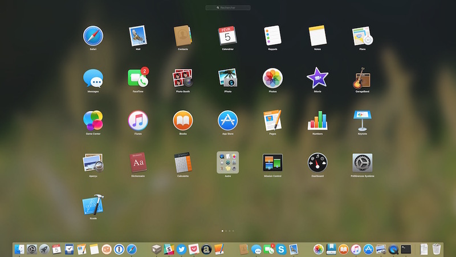Image resolution: width=456 pixels, height=257 pixels.
Task: Open GarageBand
Action: pos(363,78)
